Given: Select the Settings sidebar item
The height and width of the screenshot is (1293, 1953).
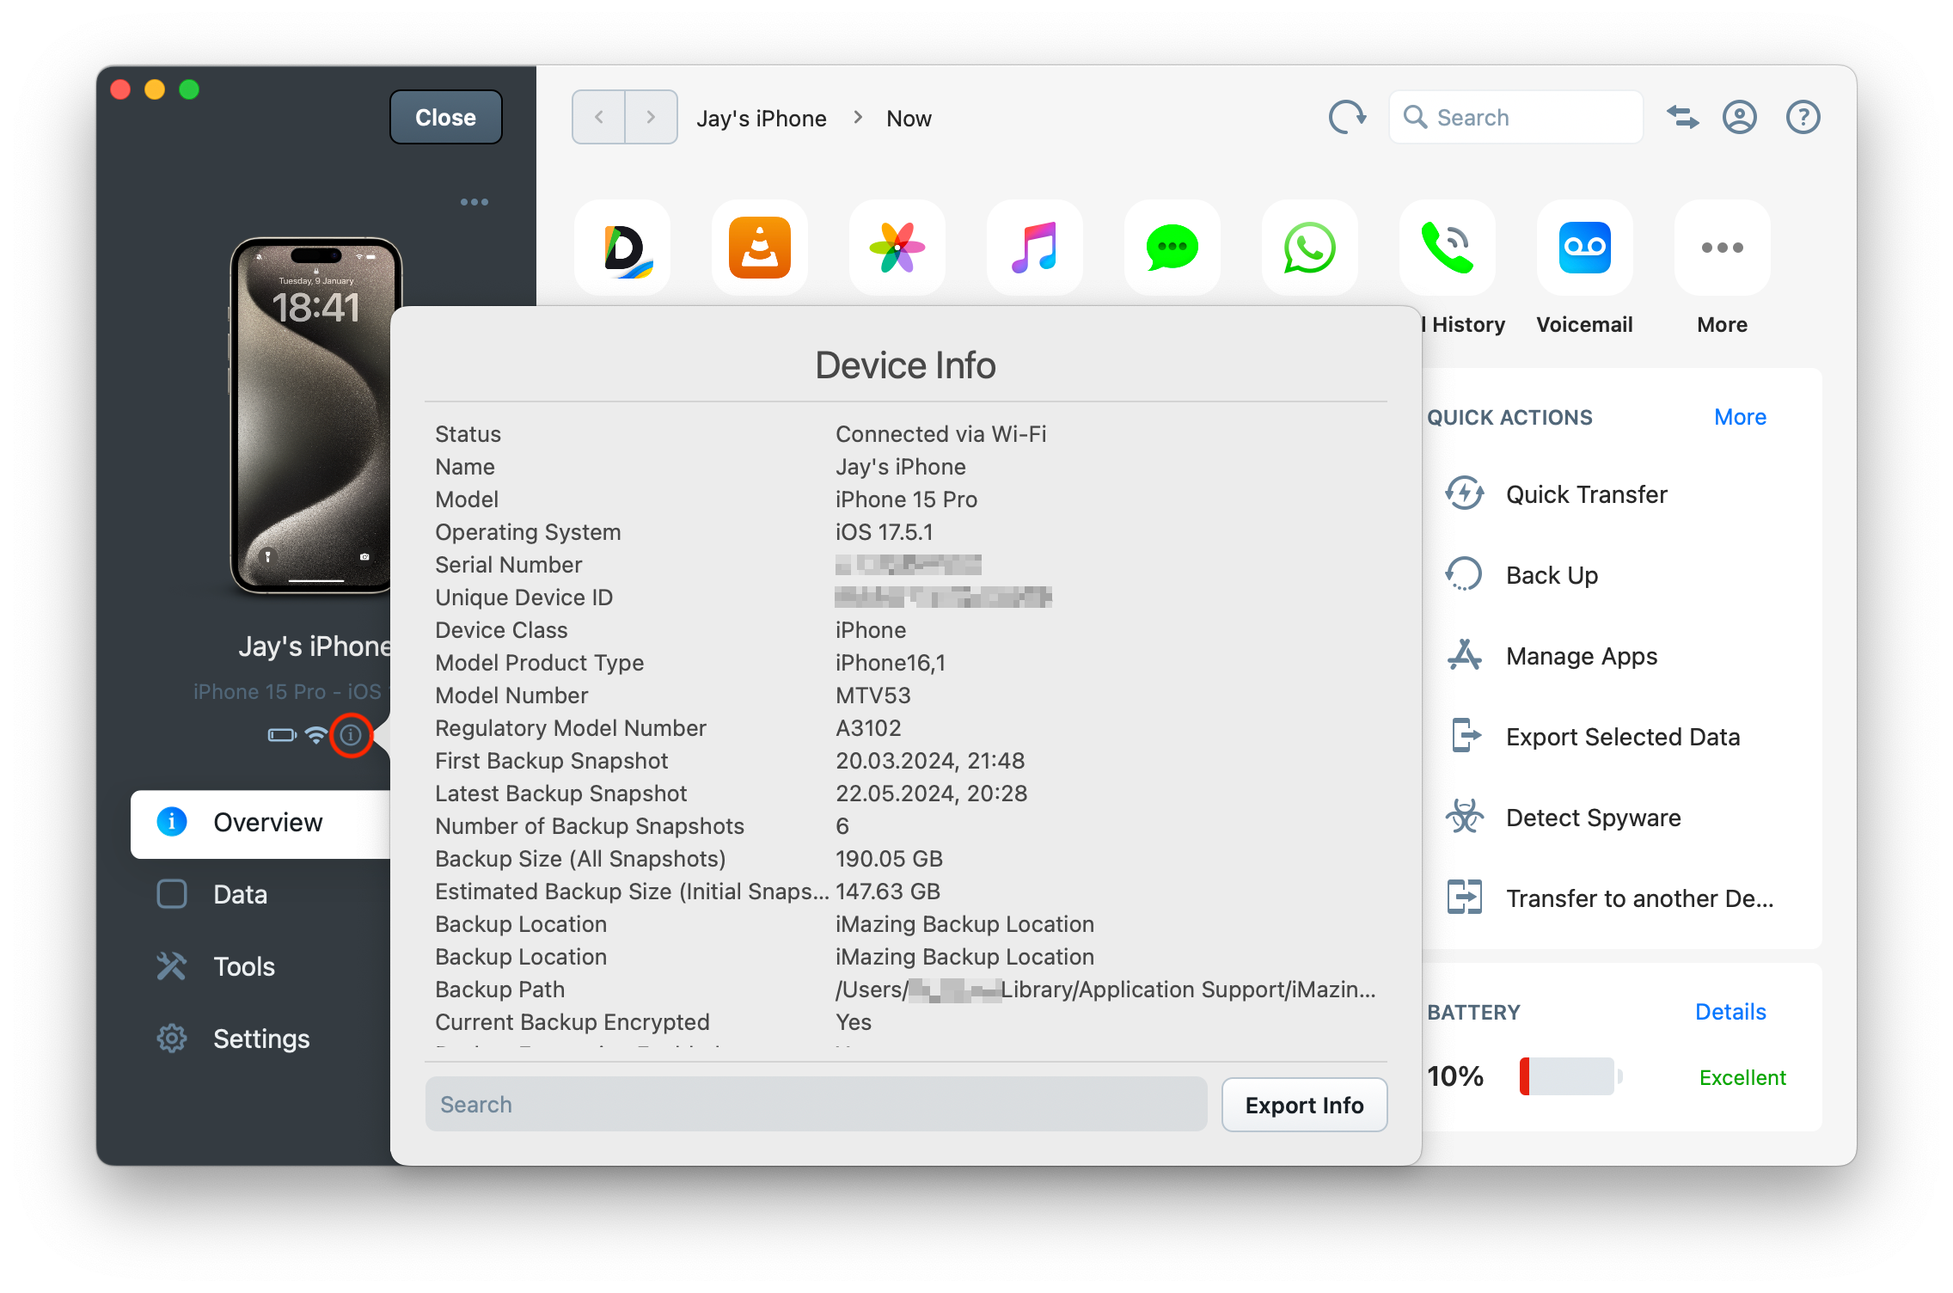Looking at the screenshot, I should click(260, 1039).
